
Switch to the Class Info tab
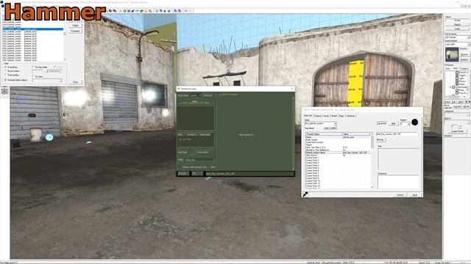coord(308,116)
